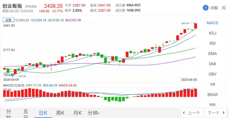Click the 换手 turnover rate 2.85%
229x118 pixels.
pos(77,10)
